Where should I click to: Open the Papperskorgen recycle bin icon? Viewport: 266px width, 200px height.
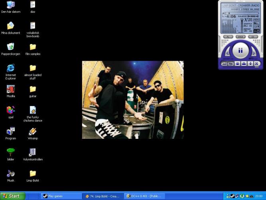coord(11,47)
